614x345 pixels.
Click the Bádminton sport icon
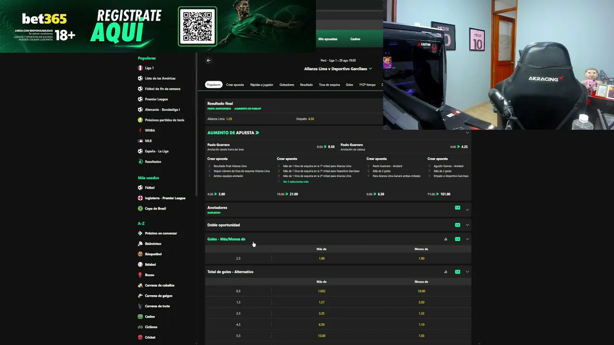pyautogui.click(x=140, y=244)
